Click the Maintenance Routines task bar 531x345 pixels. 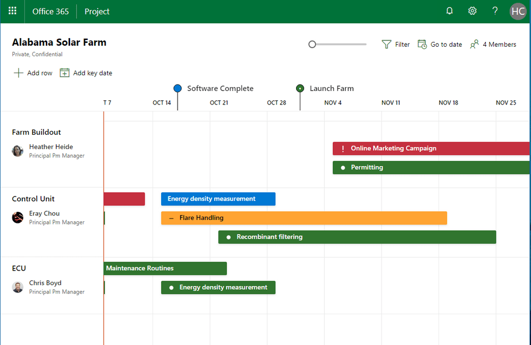pos(165,269)
